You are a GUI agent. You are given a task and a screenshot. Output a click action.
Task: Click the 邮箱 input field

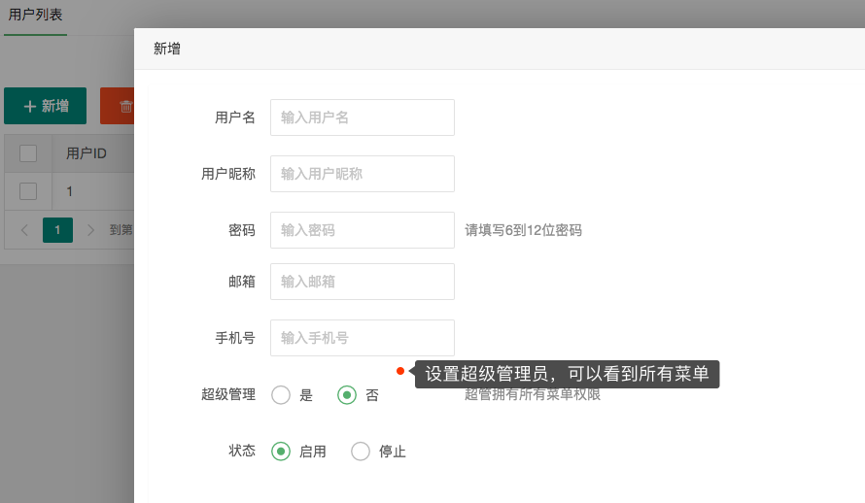[362, 282]
